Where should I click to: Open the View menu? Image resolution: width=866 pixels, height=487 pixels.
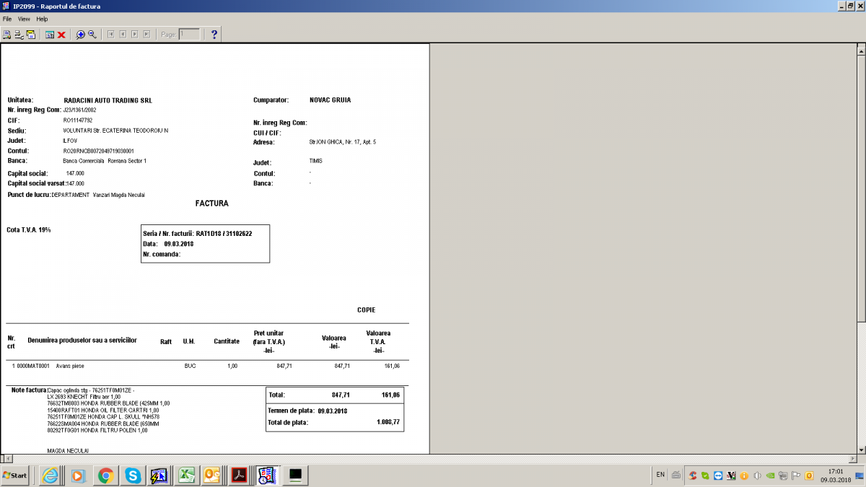point(24,19)
